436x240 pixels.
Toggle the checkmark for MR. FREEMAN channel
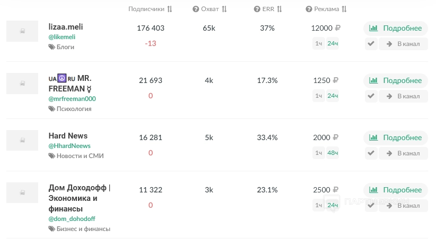click(x=371, y=96)
